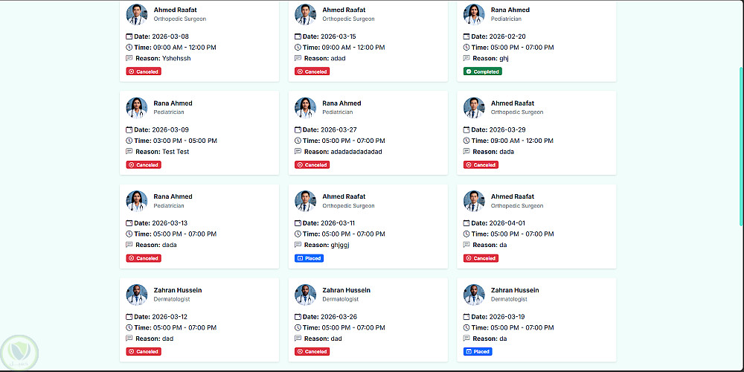Click Ahmed Raafat's avatar on the 2026-03-15 card

click(x=305, y=14)
